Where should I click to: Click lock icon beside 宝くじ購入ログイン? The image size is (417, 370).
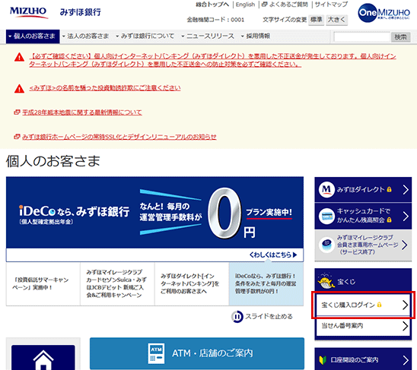379,305
